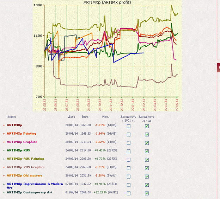Click the down arrow beside ARTIMXp Old masters
The width and height of the screenshot is (220, 199).
point(4,176)
